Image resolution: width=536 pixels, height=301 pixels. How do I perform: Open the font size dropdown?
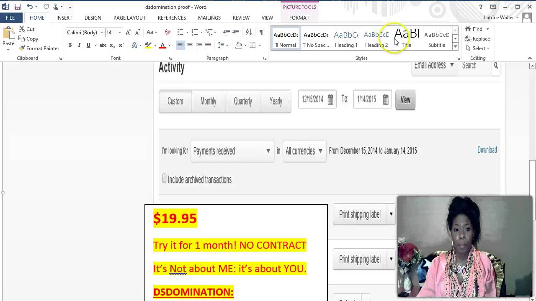(x=120, y=32)
